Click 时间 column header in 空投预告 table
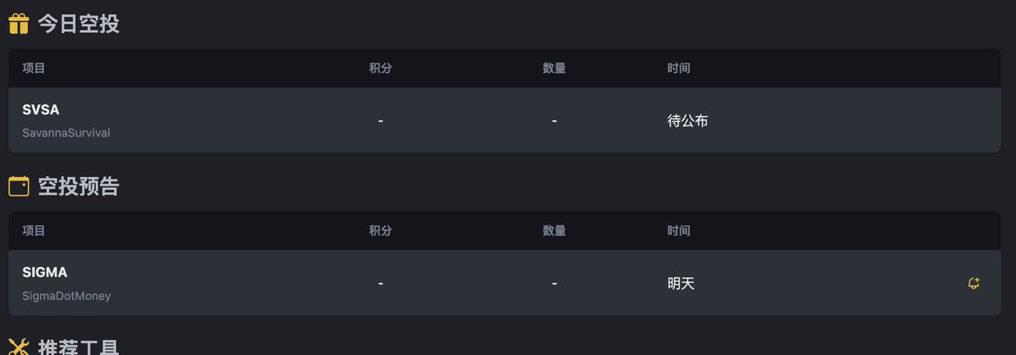This screenshot has height=355, width=1016. click(x=679, y=230)
